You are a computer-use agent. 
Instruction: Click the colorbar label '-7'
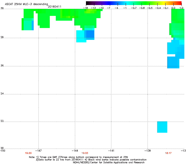109,8
